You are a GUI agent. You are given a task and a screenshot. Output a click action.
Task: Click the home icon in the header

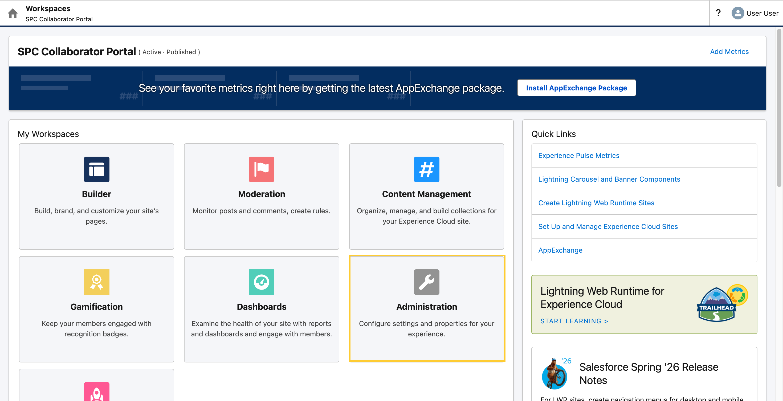click(x=13, y=13)
